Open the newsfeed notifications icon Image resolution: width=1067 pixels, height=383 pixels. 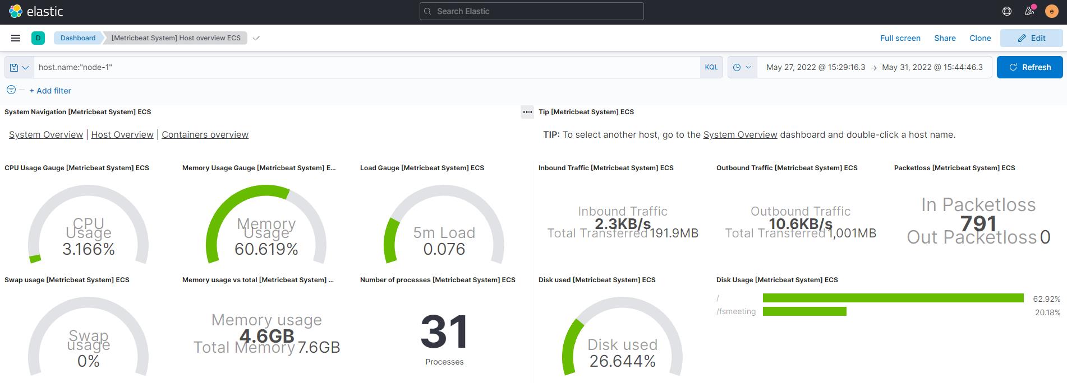pos(1029,11)
